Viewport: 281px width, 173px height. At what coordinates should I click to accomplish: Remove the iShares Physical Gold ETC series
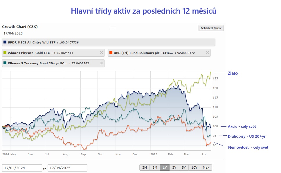(x=101, y=53)
